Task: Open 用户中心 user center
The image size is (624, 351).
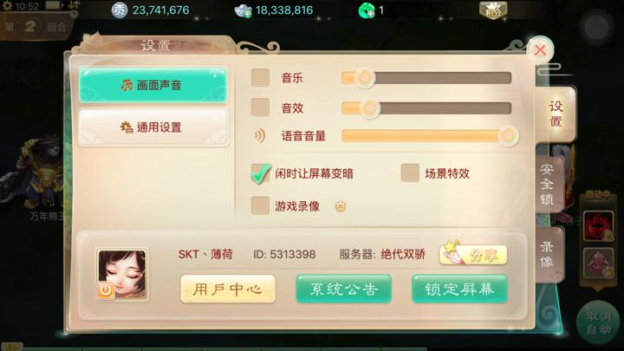Action: pos(228,289)
